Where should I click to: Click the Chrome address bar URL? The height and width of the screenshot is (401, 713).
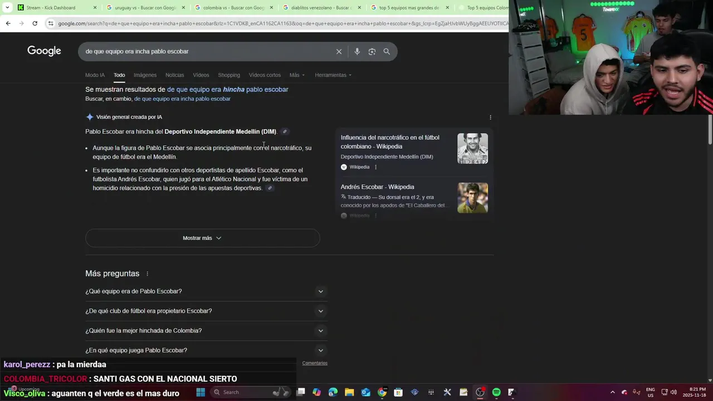point(282,23)
